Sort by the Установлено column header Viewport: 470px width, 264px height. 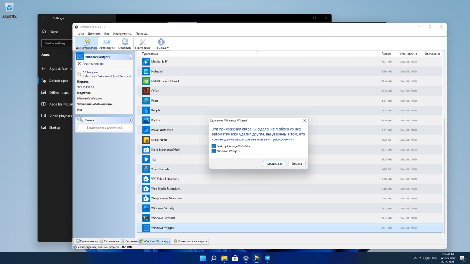[408, 54]
